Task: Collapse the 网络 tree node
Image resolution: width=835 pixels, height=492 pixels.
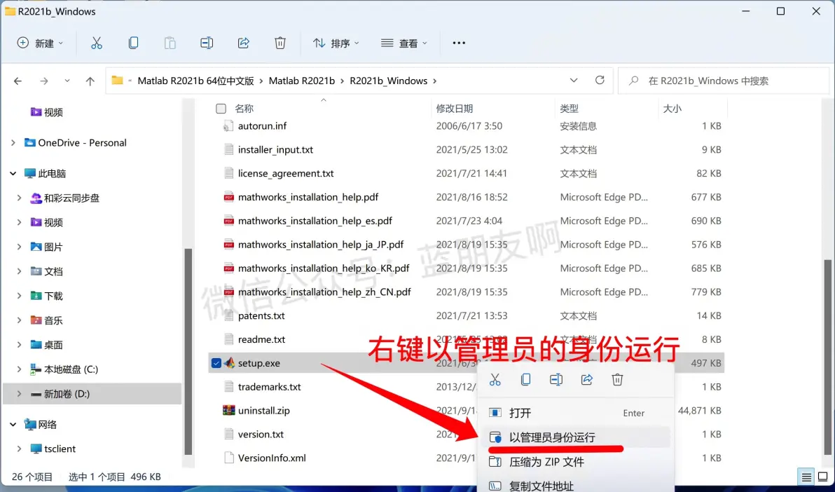Action: [x=13, y=424]
